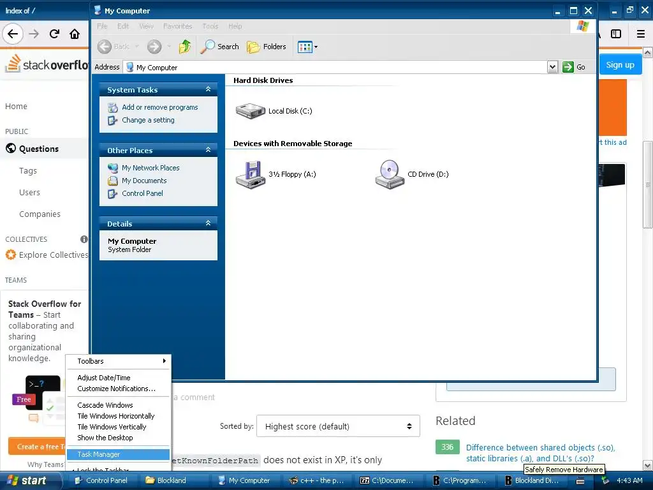The height and width of the screenshot is (490, 653).
Task: Open the Forward history dropdown arrow
Action: (x=168, y=46)
